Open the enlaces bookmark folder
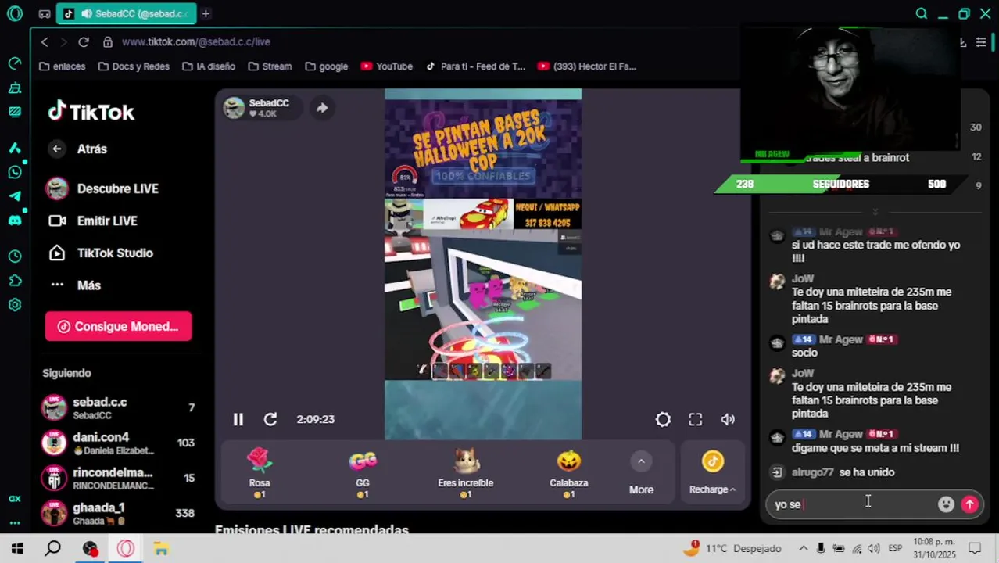999x563 pixels. tap(63, 66)
